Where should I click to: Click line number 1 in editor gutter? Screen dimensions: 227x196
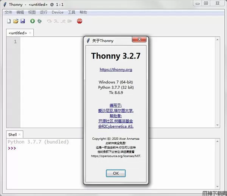pyautogui.click(x=15, y=42)
